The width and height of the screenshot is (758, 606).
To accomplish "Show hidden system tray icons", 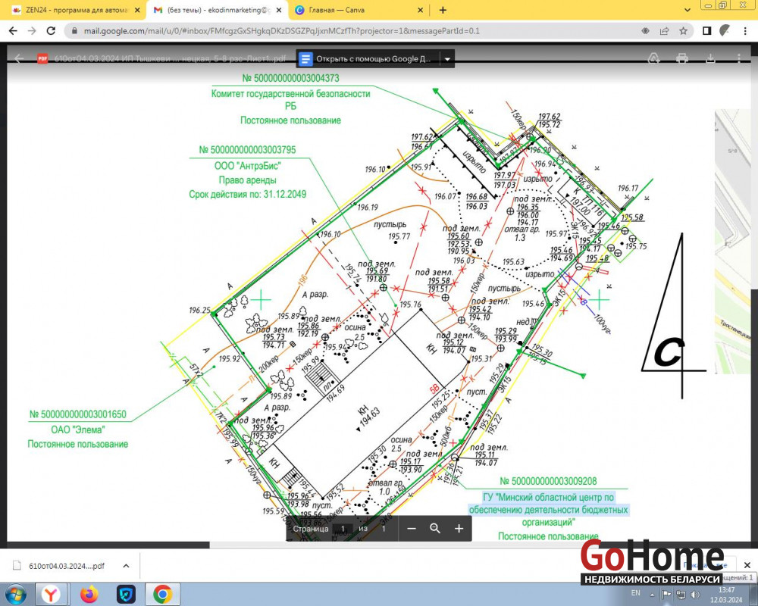I will click(x=654, y=594).
